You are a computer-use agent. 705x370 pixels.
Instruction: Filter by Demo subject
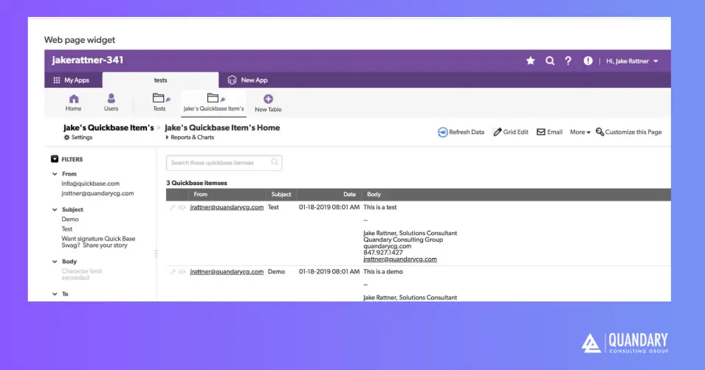pyautogui.click(x=70, y=219)
